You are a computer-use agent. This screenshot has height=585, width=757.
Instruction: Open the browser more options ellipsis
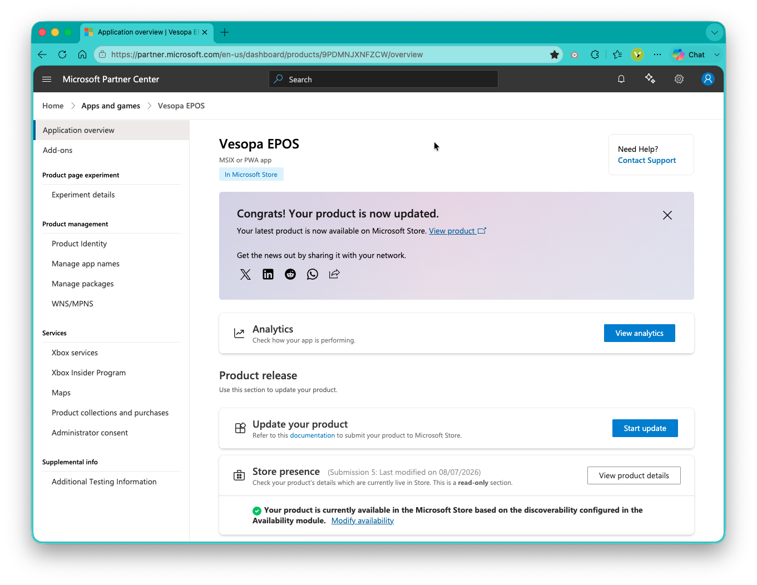pyautogui.click(x=657, y=54)
